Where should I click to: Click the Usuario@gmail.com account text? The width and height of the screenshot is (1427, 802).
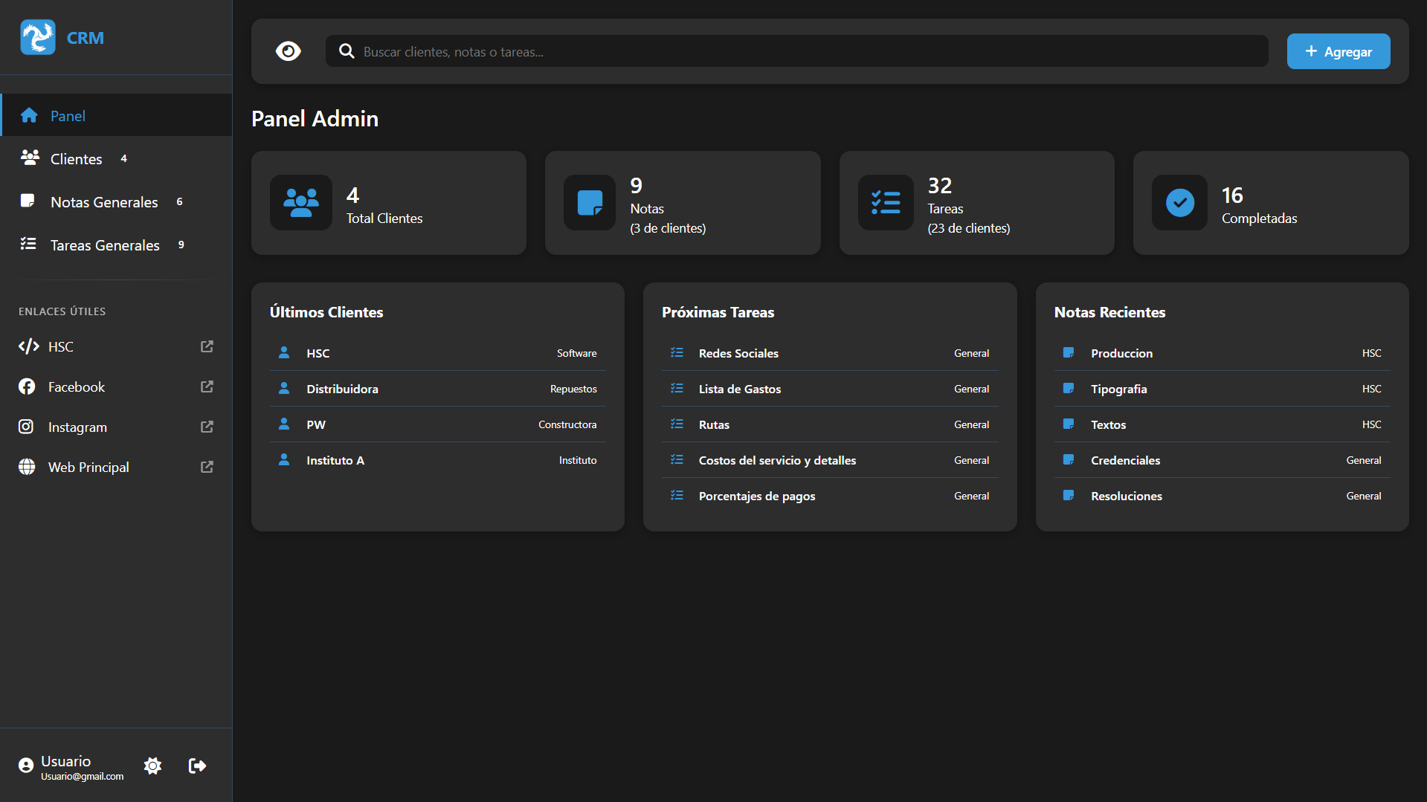[x=82, y=777]
